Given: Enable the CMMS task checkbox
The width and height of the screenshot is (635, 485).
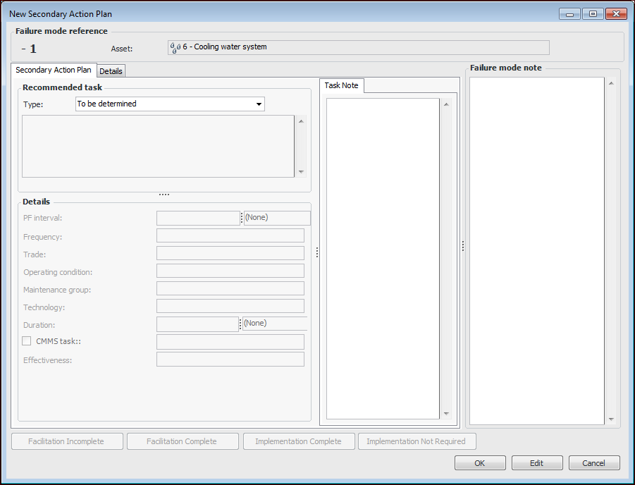Looking at the screenshot, I should (27, 341).
